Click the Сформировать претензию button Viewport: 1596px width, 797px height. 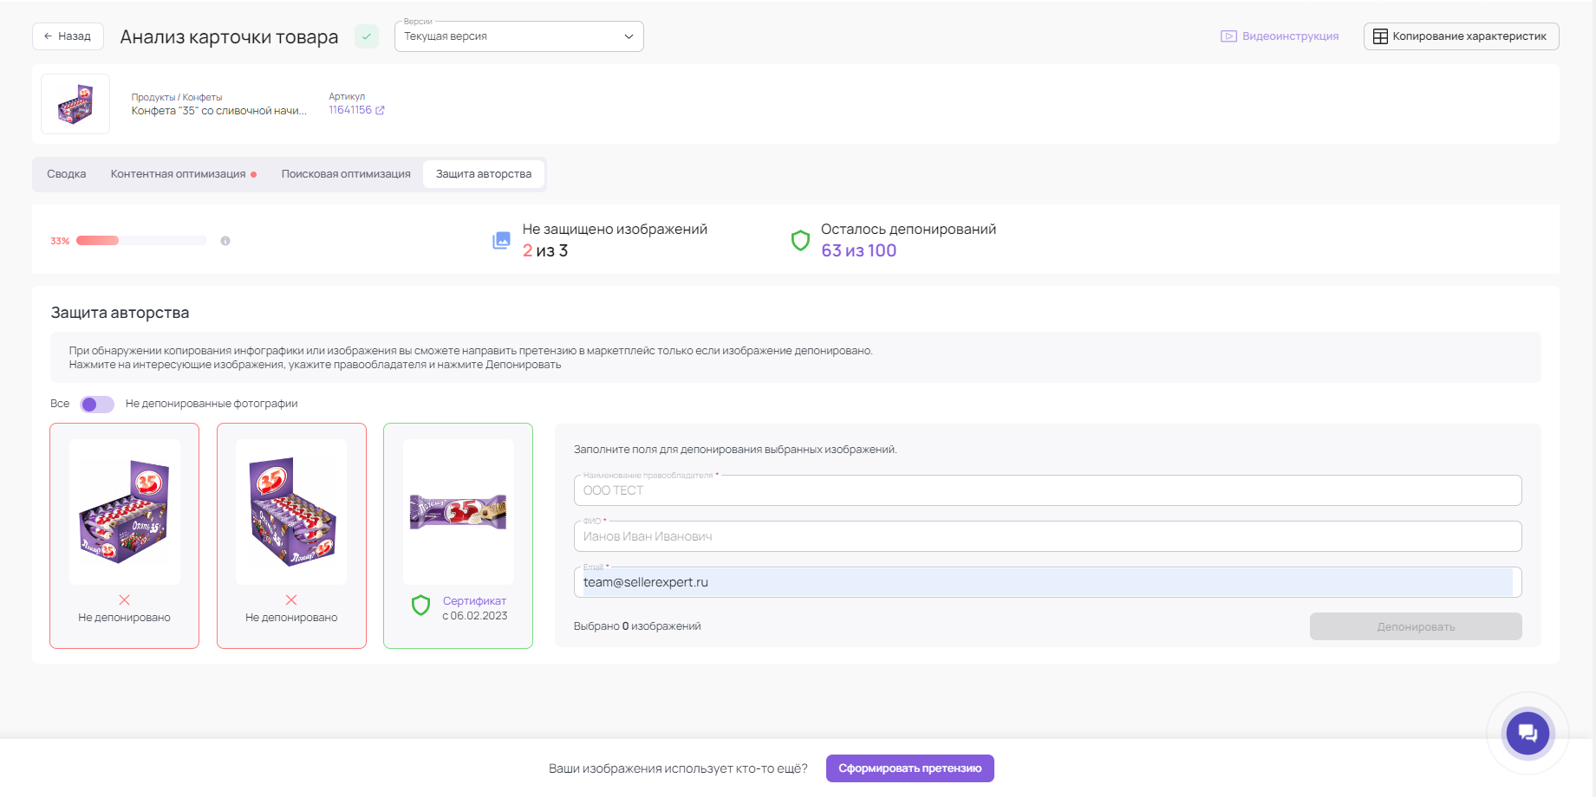(x=909, y=768)
